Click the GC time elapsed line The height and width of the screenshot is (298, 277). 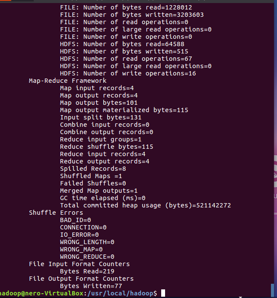[102, 198]
